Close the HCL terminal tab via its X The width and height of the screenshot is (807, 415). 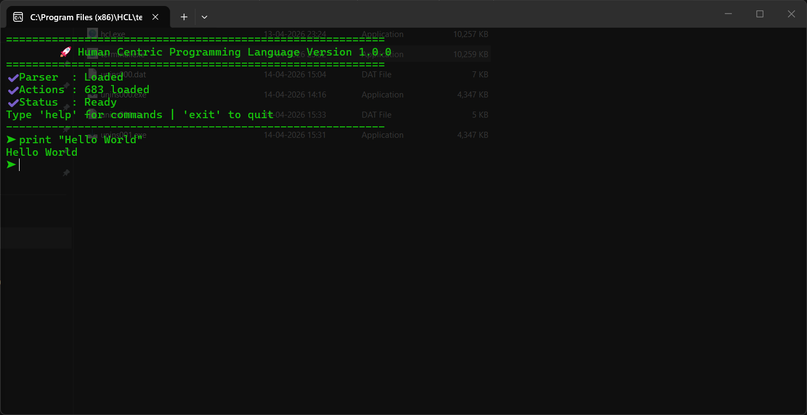[x=155, y=17]
